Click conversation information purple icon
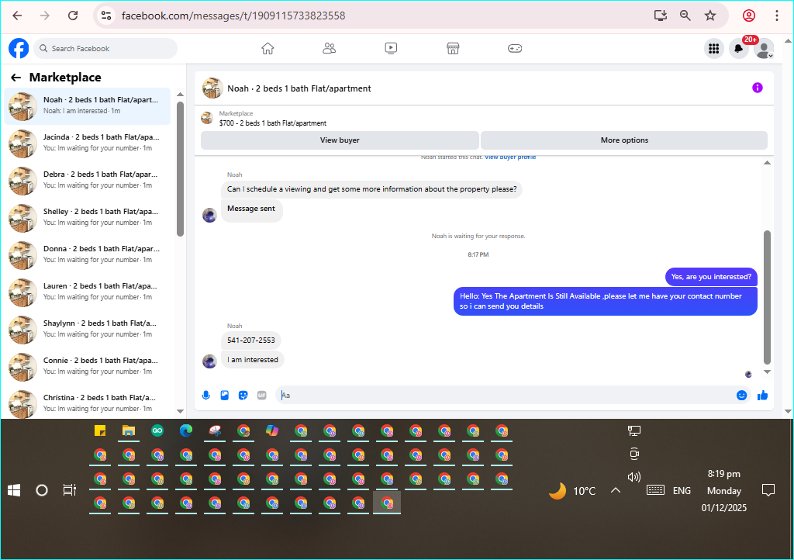Image resolution: width=794 pixels, height=560 pixels. [757, 88]
